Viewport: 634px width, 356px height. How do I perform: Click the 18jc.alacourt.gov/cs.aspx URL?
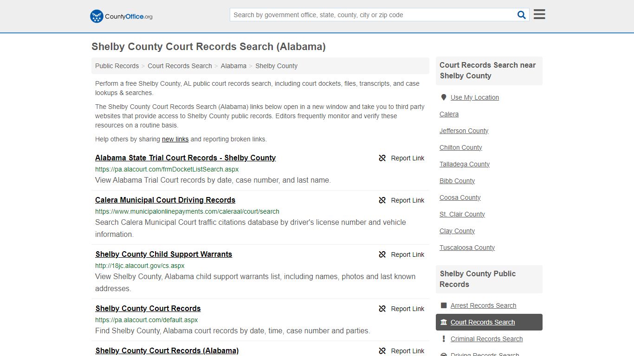pos(140,266)
